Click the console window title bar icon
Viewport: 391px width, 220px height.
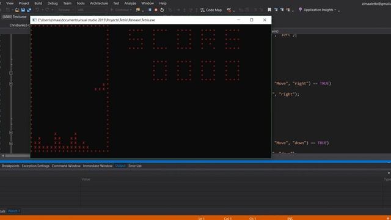[34, 20]
